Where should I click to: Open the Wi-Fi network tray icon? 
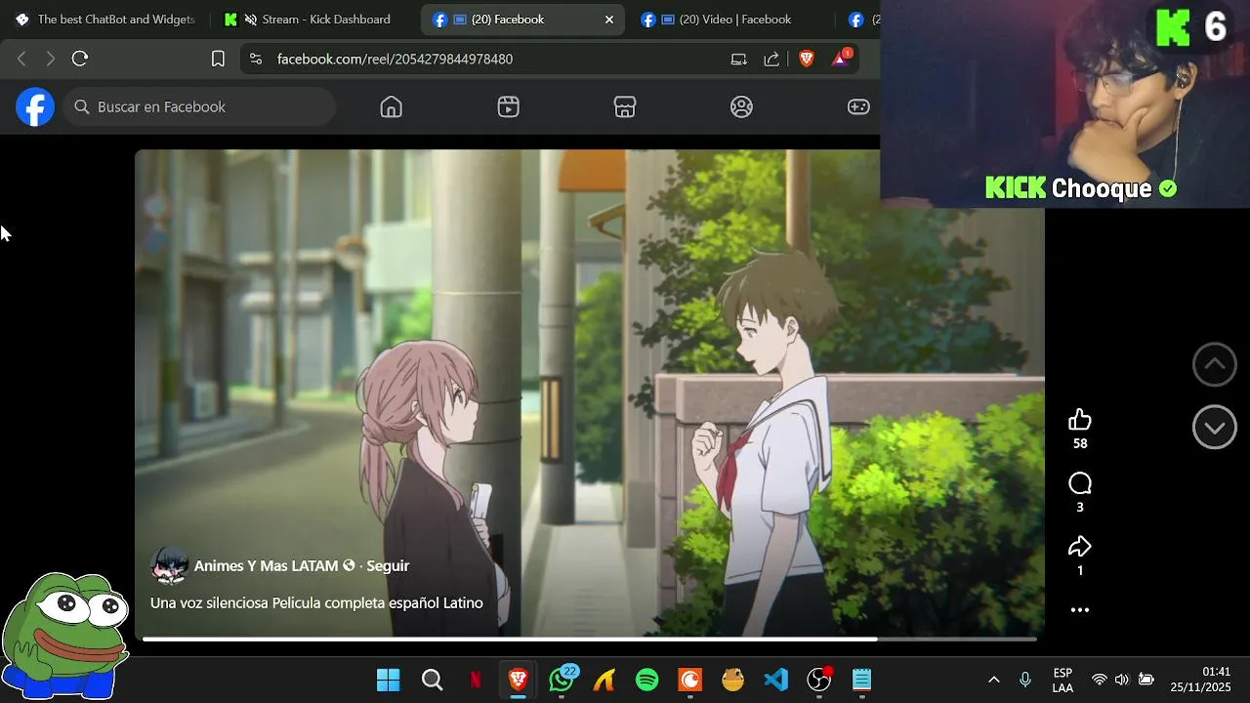[x=1099, y=680]
